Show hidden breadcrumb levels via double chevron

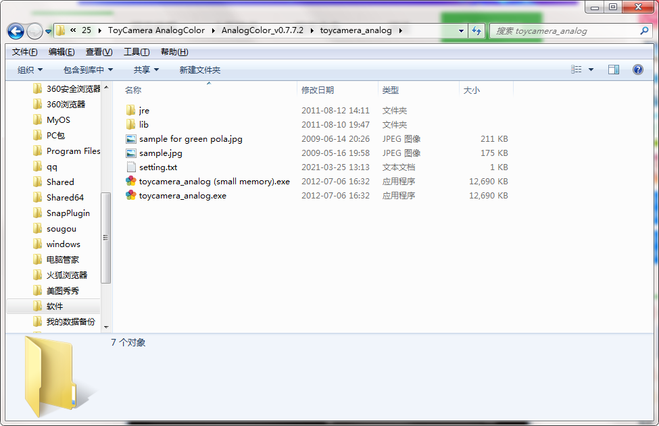coord(73,30)
